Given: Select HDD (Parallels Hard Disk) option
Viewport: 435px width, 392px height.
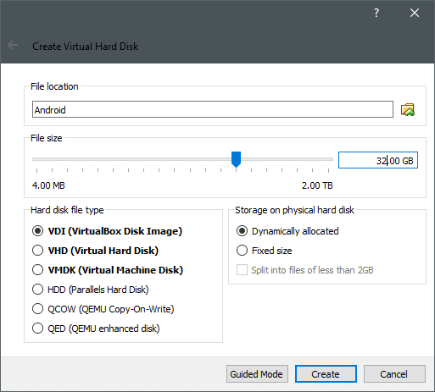Looking at the screenshot, I should [91, 290].
